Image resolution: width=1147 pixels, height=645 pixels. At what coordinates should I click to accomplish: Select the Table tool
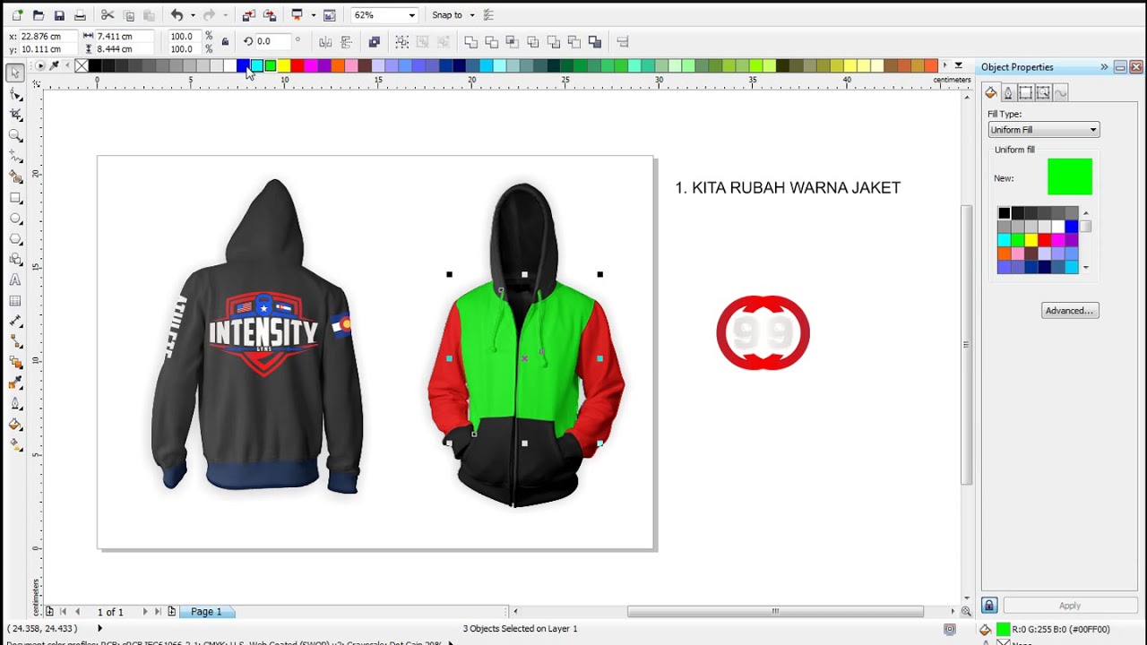15,301
